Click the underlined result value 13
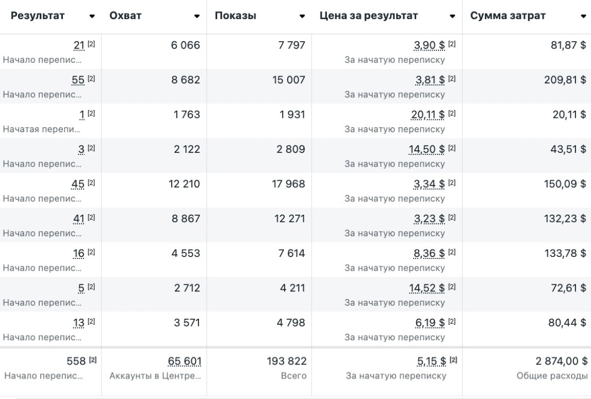The width and height of the screenshot is (591, 399). point(79,323)
